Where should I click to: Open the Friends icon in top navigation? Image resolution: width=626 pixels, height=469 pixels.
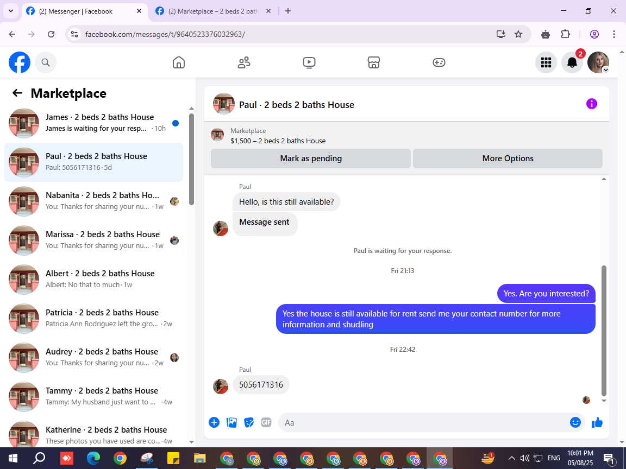click(x=244, y=62)
